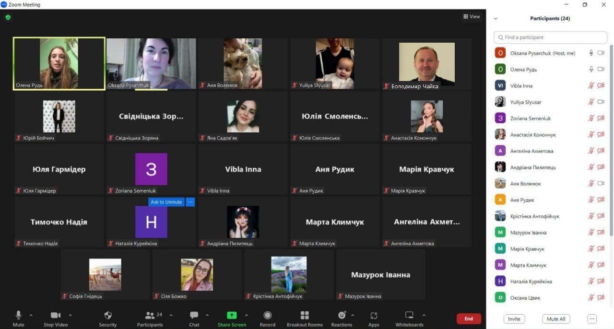The width and height of the screenshot is (614, 329).
Task: Expand video options arrow beside Stop Video
Action: click(71, 315)
